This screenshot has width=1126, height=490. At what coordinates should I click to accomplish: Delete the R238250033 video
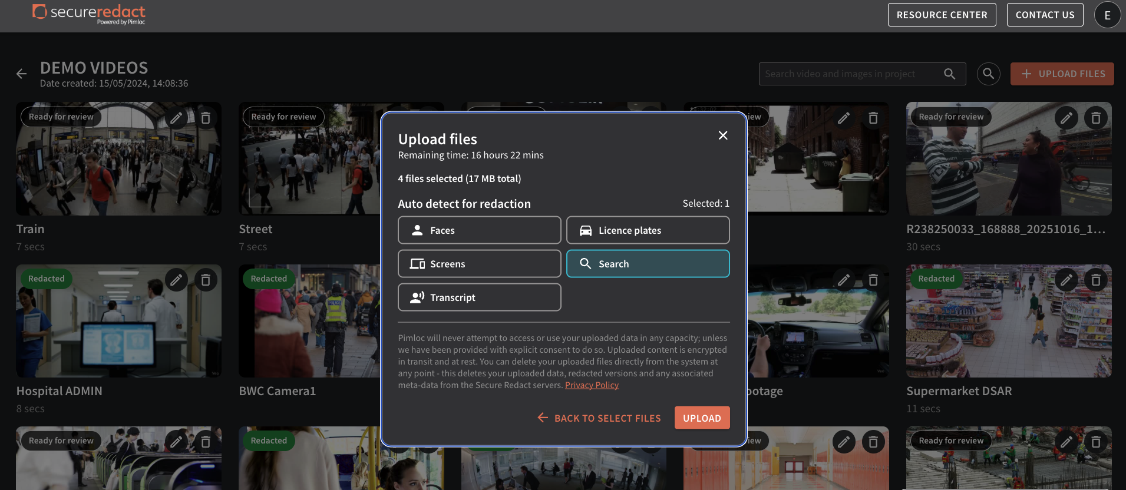[x=1095, y=118]
